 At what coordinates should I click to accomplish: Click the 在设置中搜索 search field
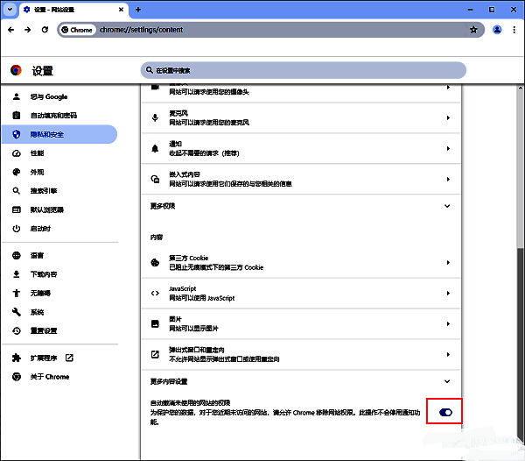click(303, 70)
